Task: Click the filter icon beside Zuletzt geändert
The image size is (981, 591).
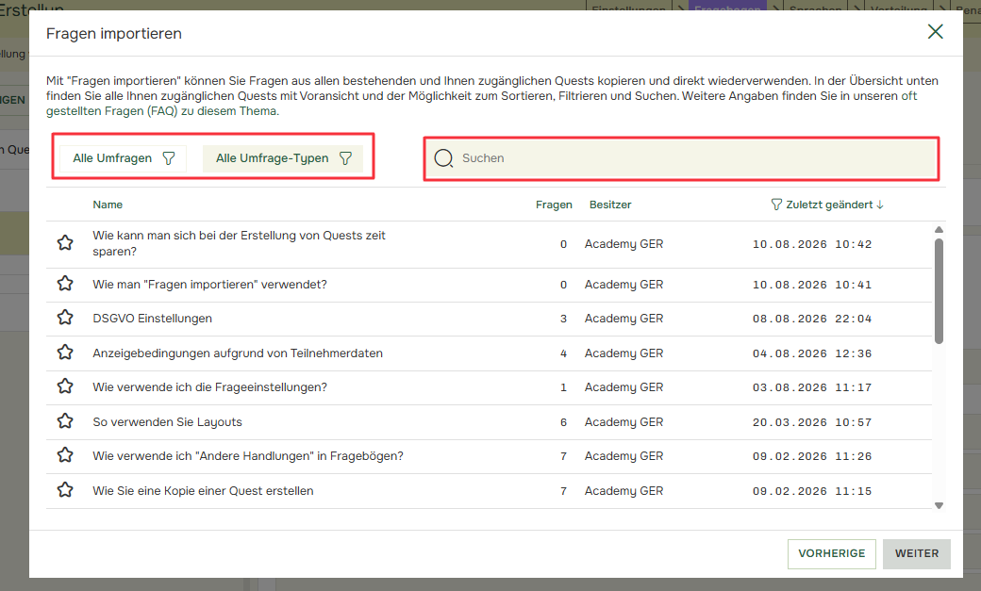Action: point(776,205)
